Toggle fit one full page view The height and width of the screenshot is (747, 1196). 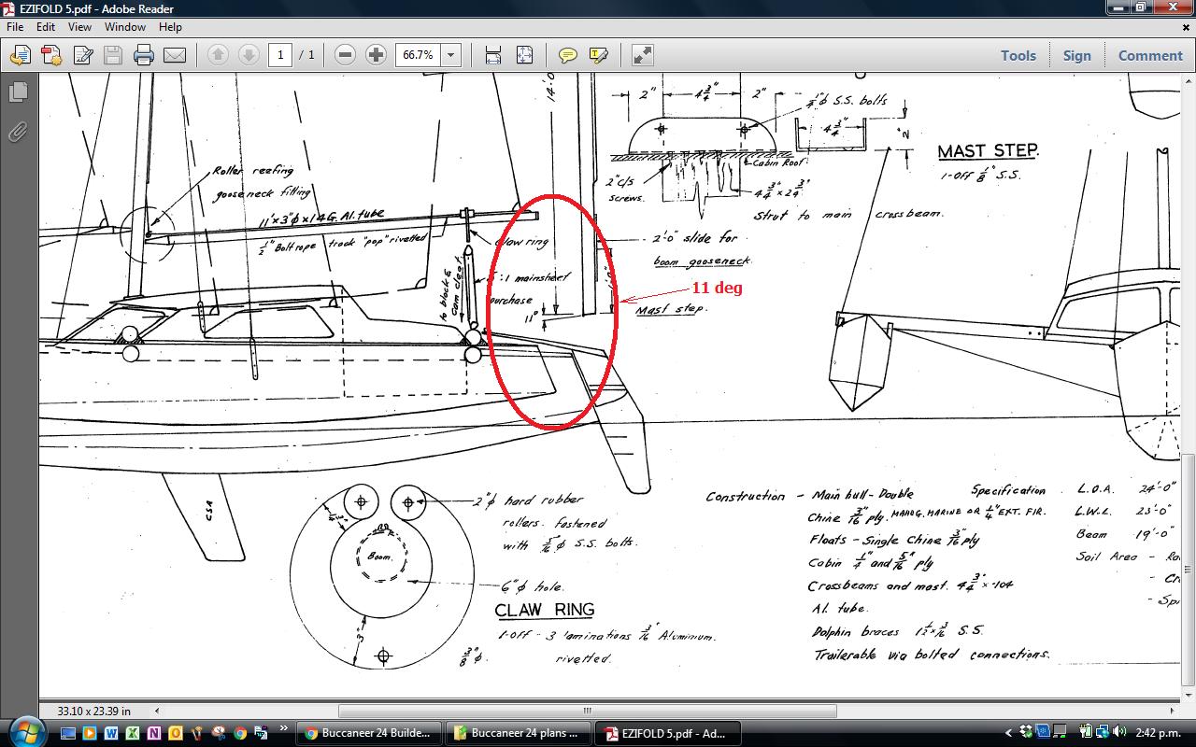click(524, 55)
